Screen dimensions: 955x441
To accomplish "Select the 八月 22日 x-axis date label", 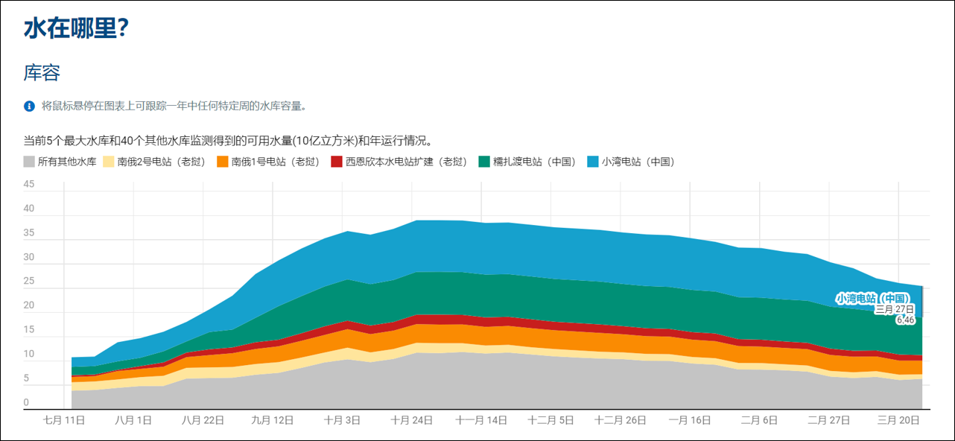I will click(x=203, y=420).
